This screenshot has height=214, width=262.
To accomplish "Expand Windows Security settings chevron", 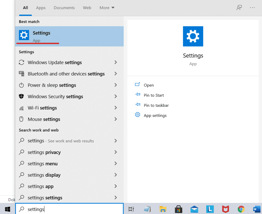I will (x=116, y=96).
